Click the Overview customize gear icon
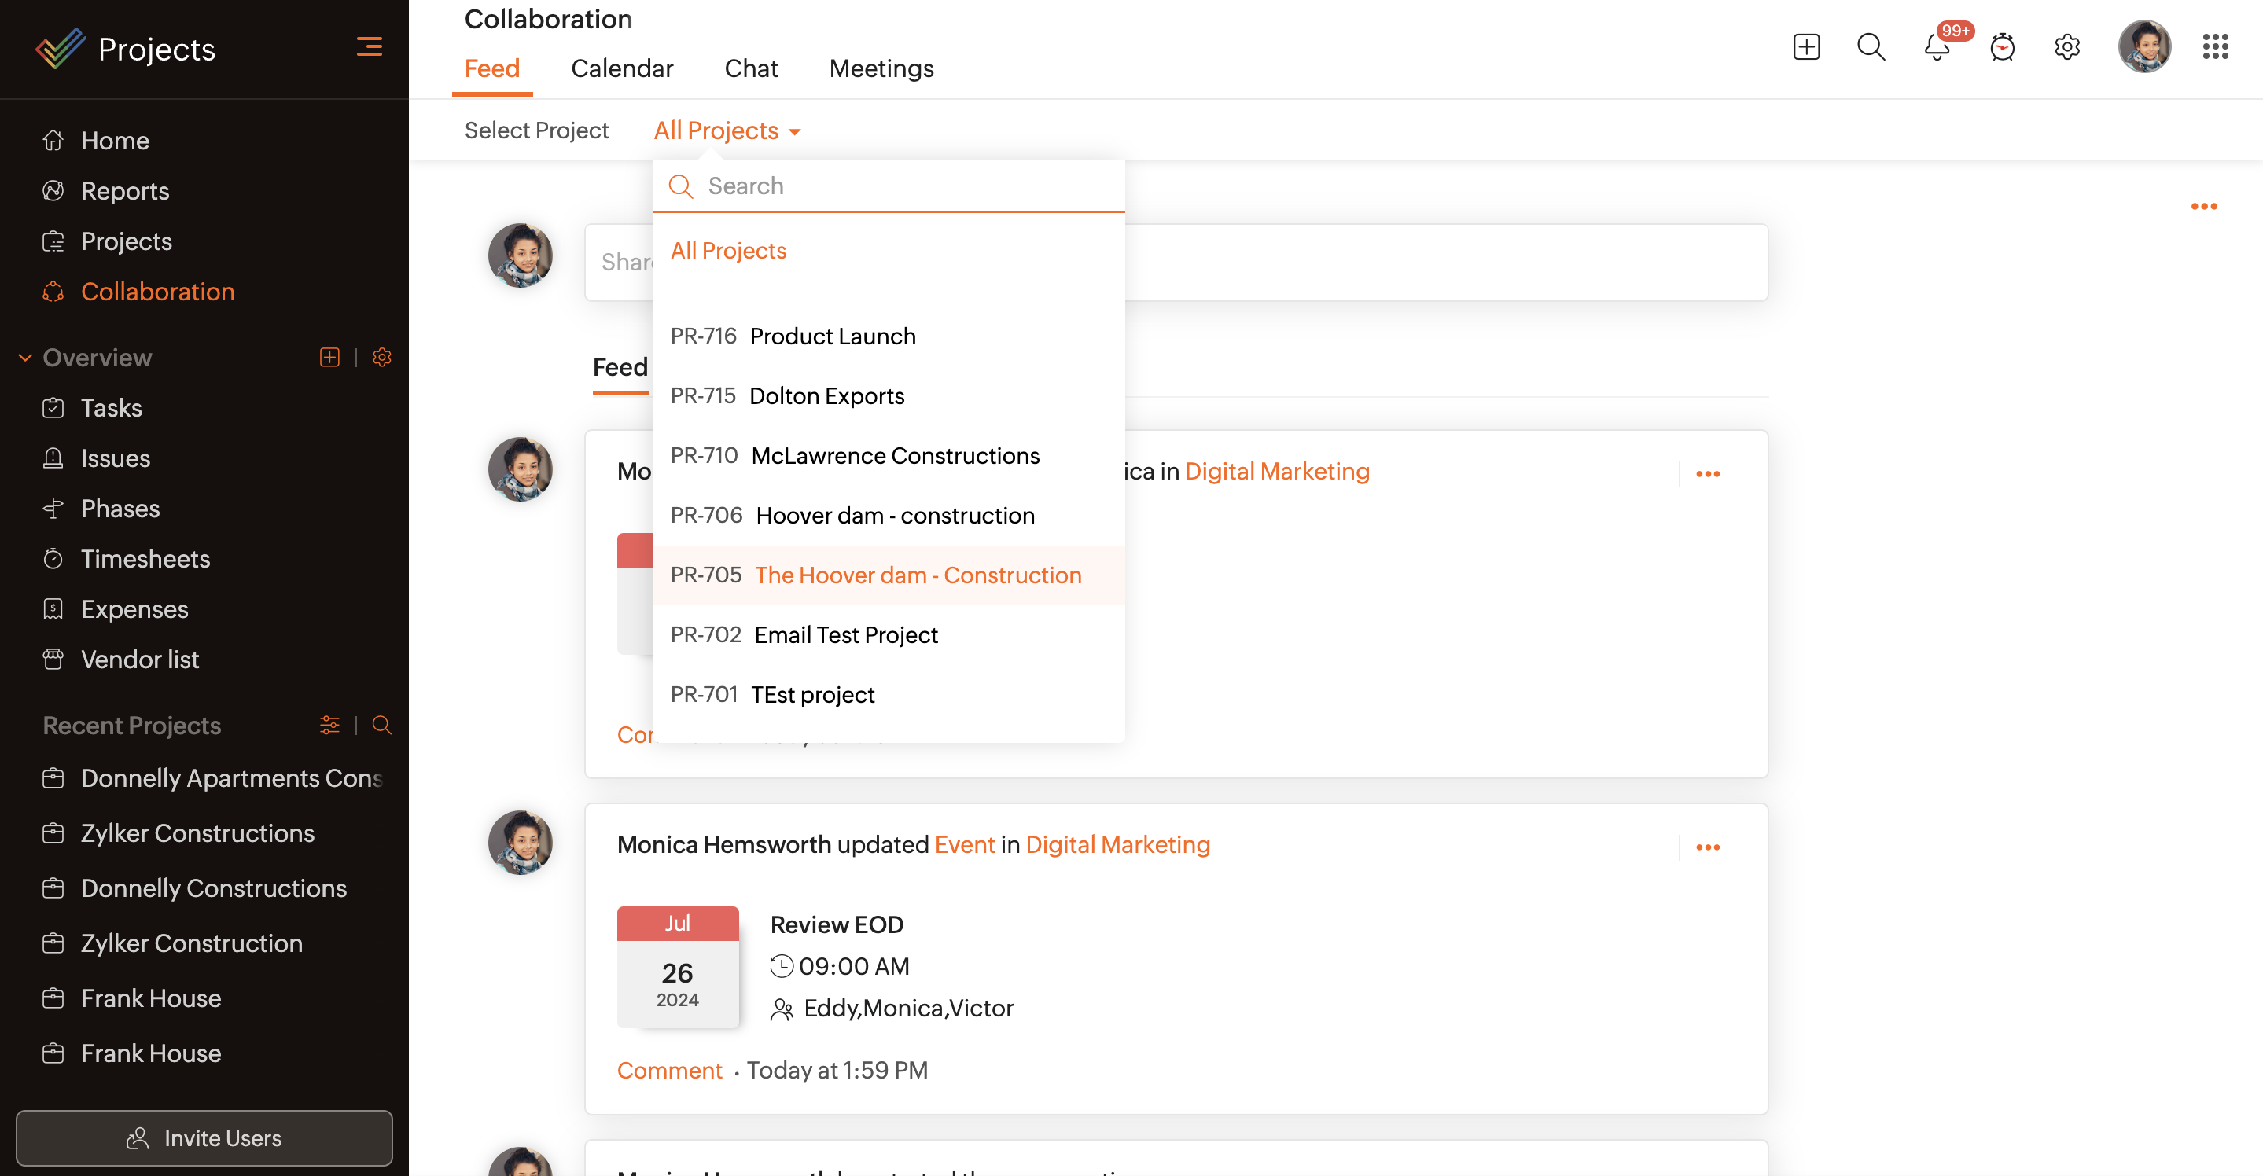 [381, 358]
